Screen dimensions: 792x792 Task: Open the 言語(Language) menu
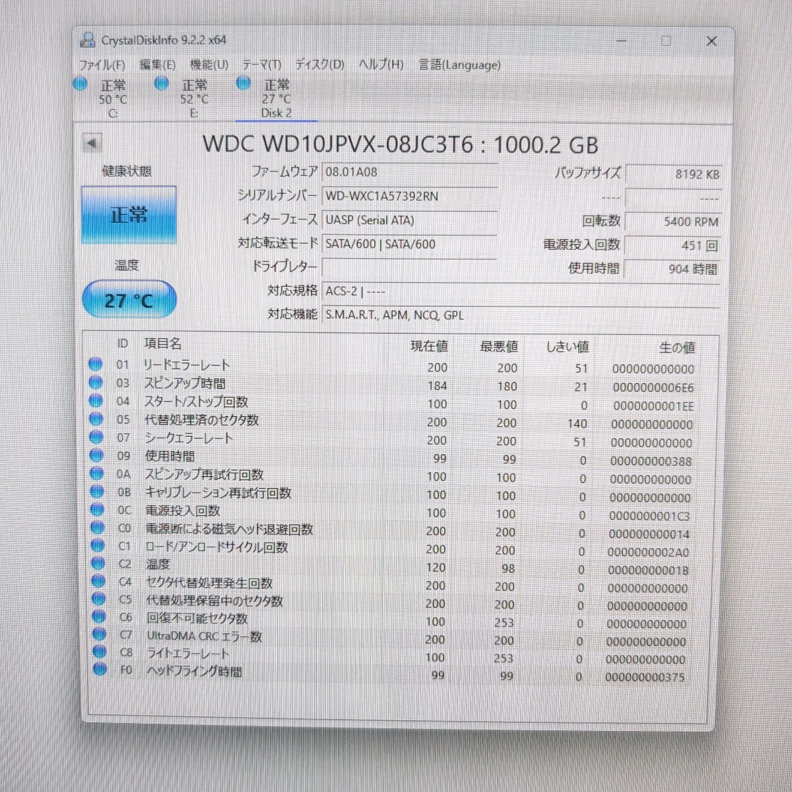pyautogui.click(x=459, y=65)
